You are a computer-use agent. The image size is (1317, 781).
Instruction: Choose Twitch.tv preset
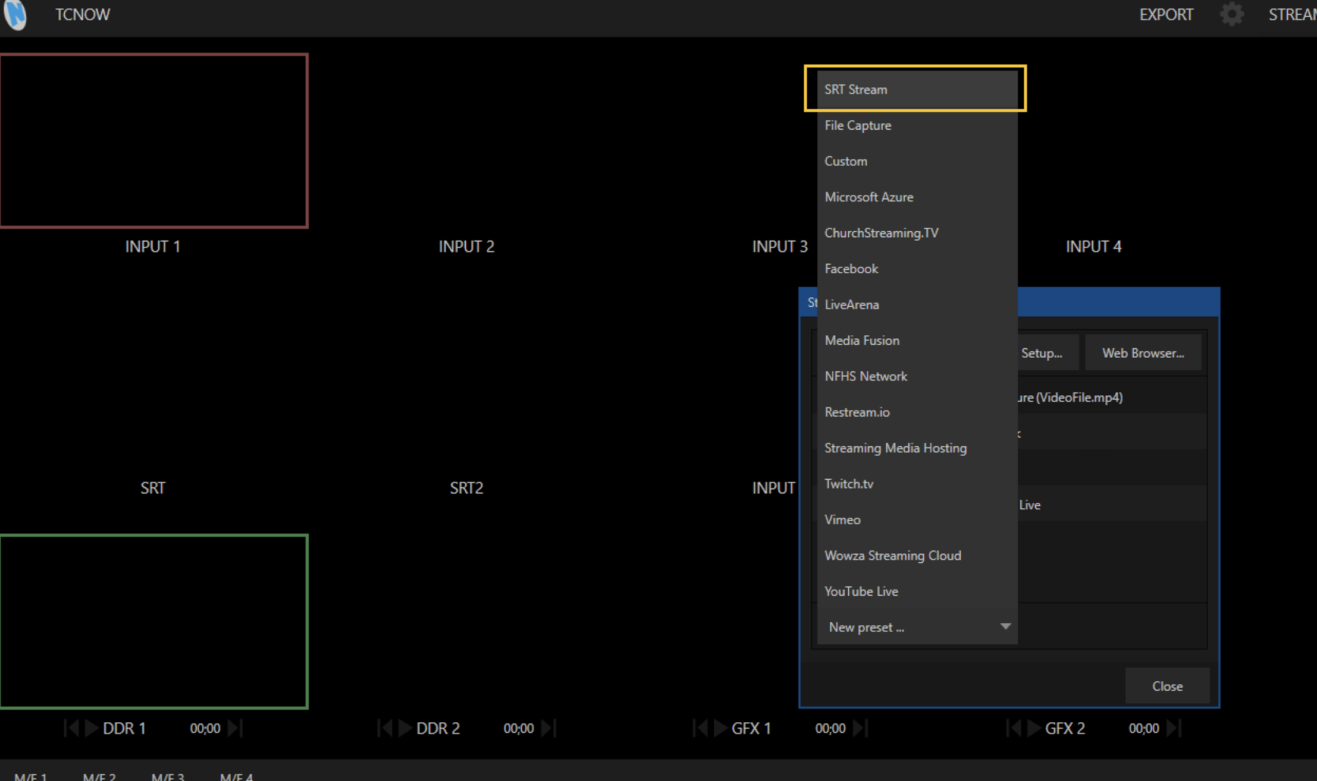click(917, 484)
